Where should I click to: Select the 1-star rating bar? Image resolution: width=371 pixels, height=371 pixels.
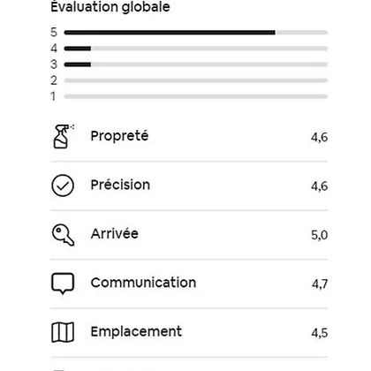click(196, 96)
